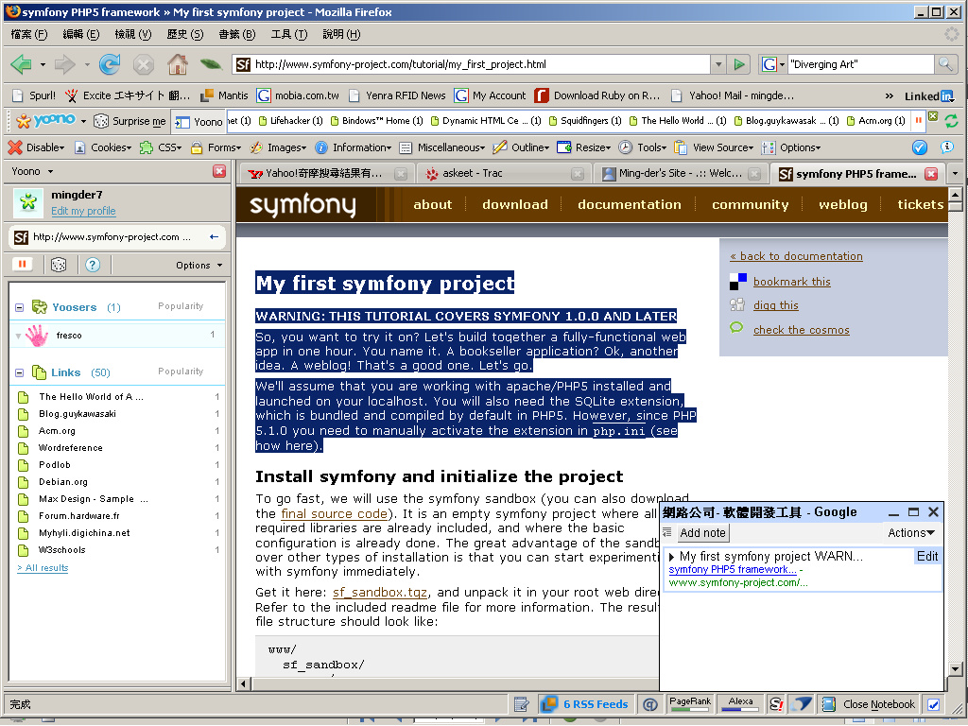Click Close Notebook in status bar
This screenshot has width=968, height=726.
tap(870, 704)
